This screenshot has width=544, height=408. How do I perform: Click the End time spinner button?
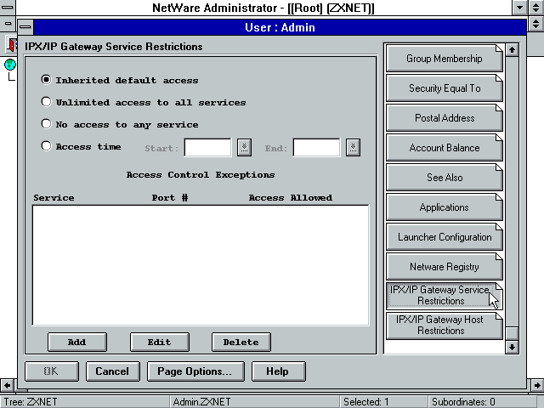[x=354, y=147]
